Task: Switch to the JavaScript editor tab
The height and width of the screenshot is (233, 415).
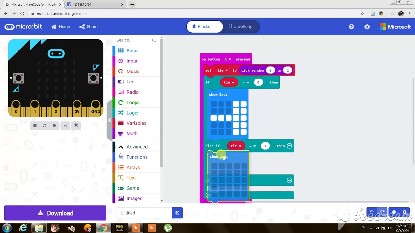Action: 241,27
